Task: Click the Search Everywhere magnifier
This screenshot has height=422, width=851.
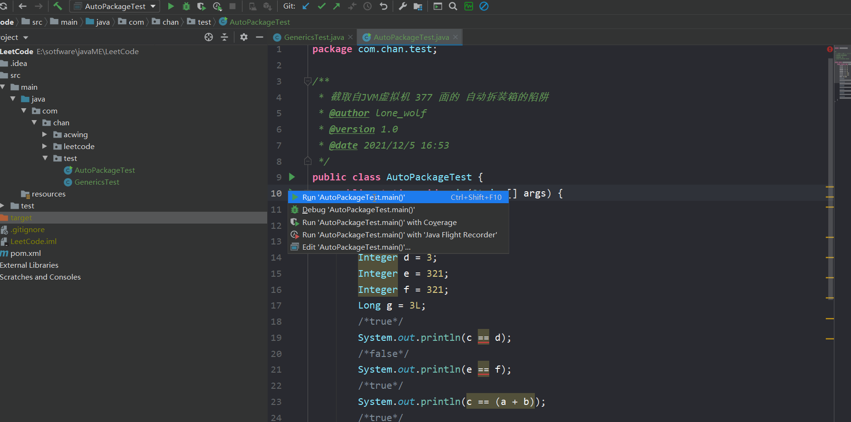Action: click(453, 6)
